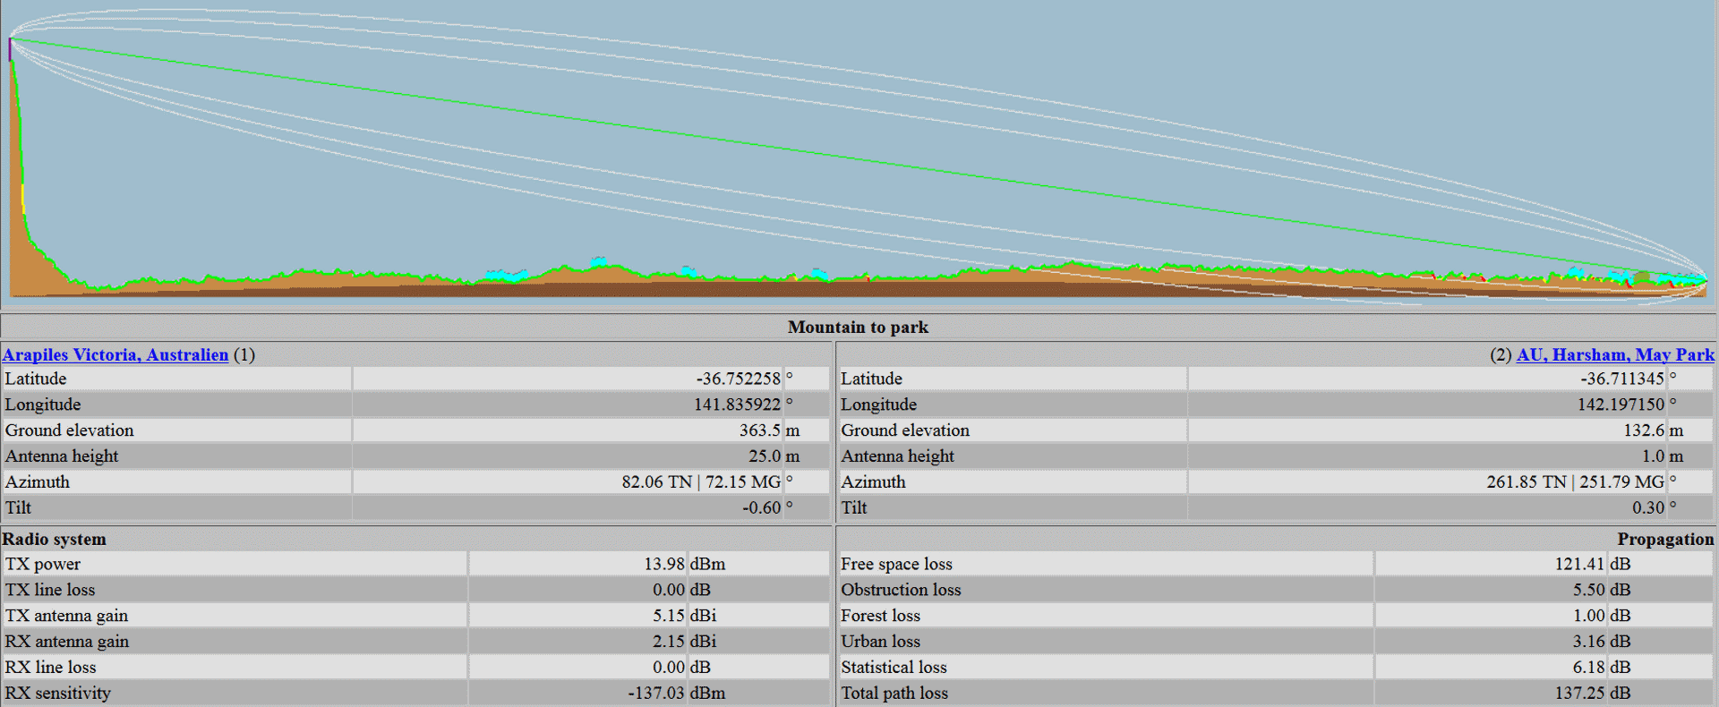
Task: Select site 2 latitude value -36.711345
Action: 1621,379
